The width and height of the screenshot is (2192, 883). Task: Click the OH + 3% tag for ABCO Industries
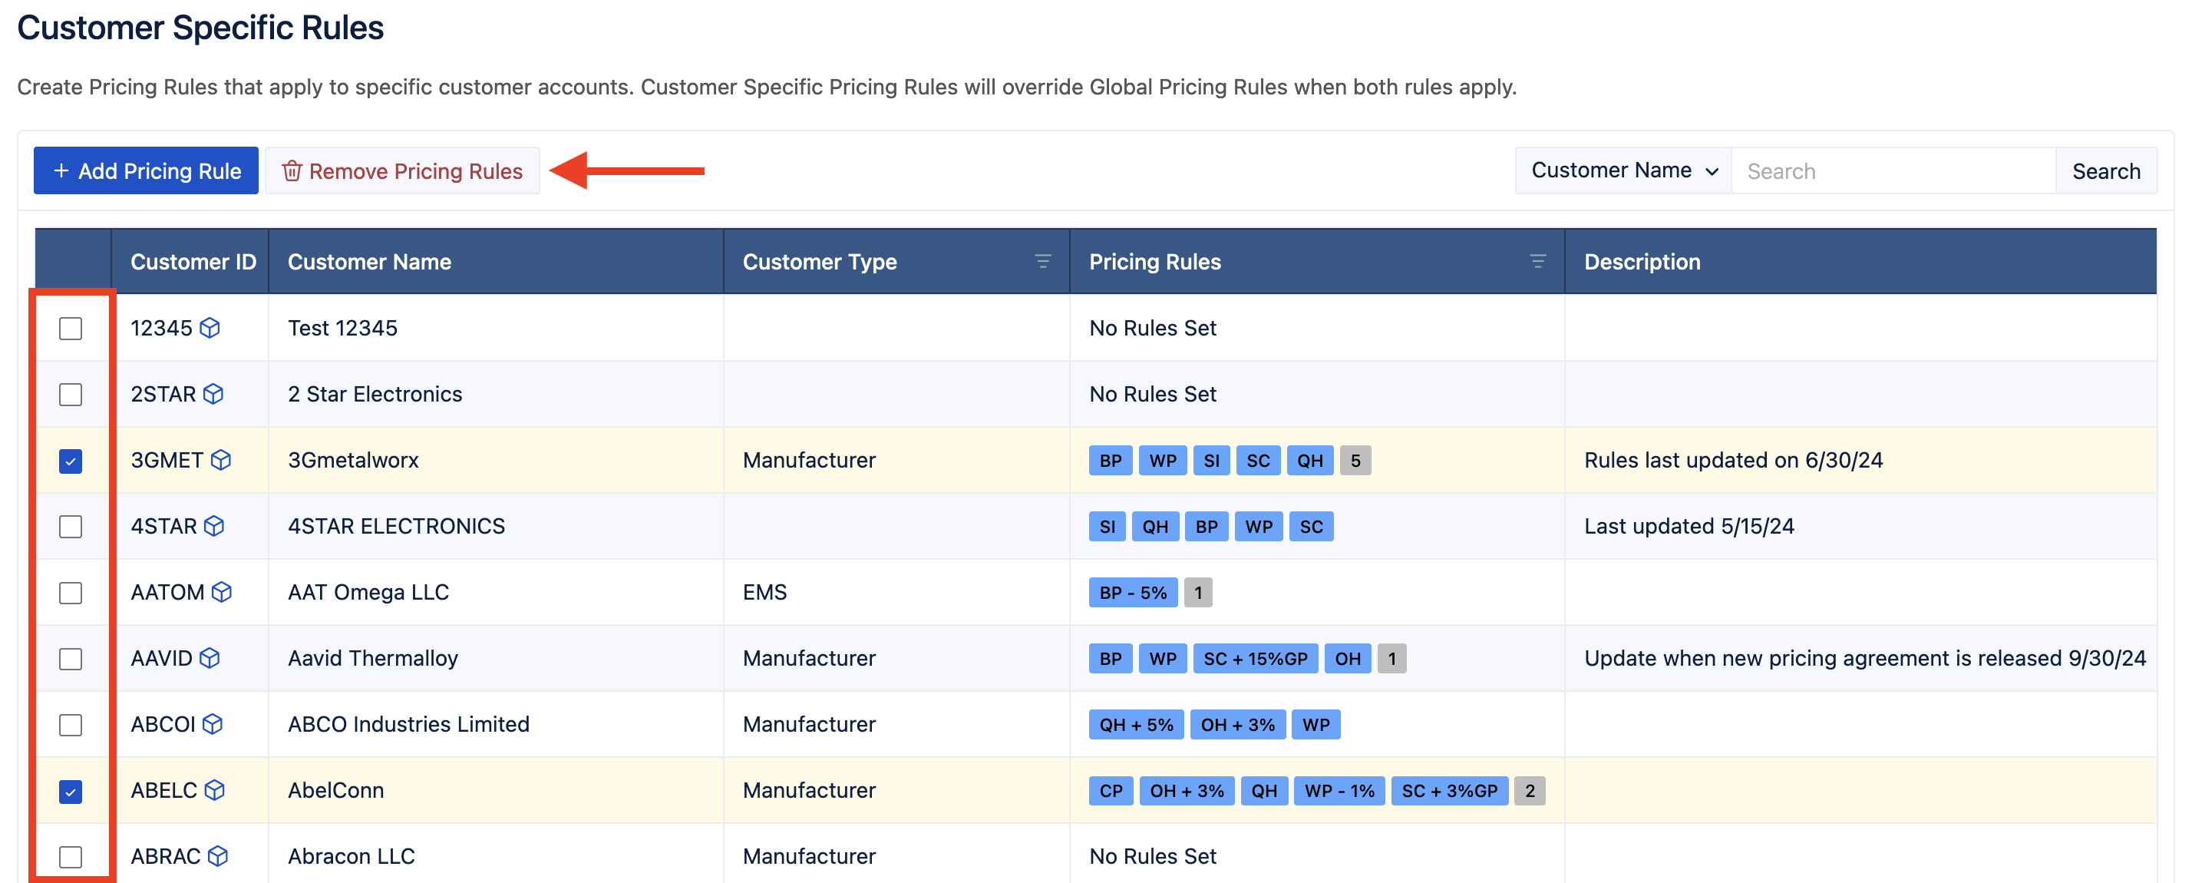tap(1237, 725)
